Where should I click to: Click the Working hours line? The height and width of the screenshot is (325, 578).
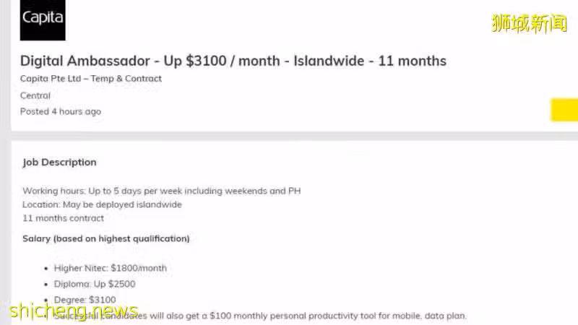tap(161, 191)
